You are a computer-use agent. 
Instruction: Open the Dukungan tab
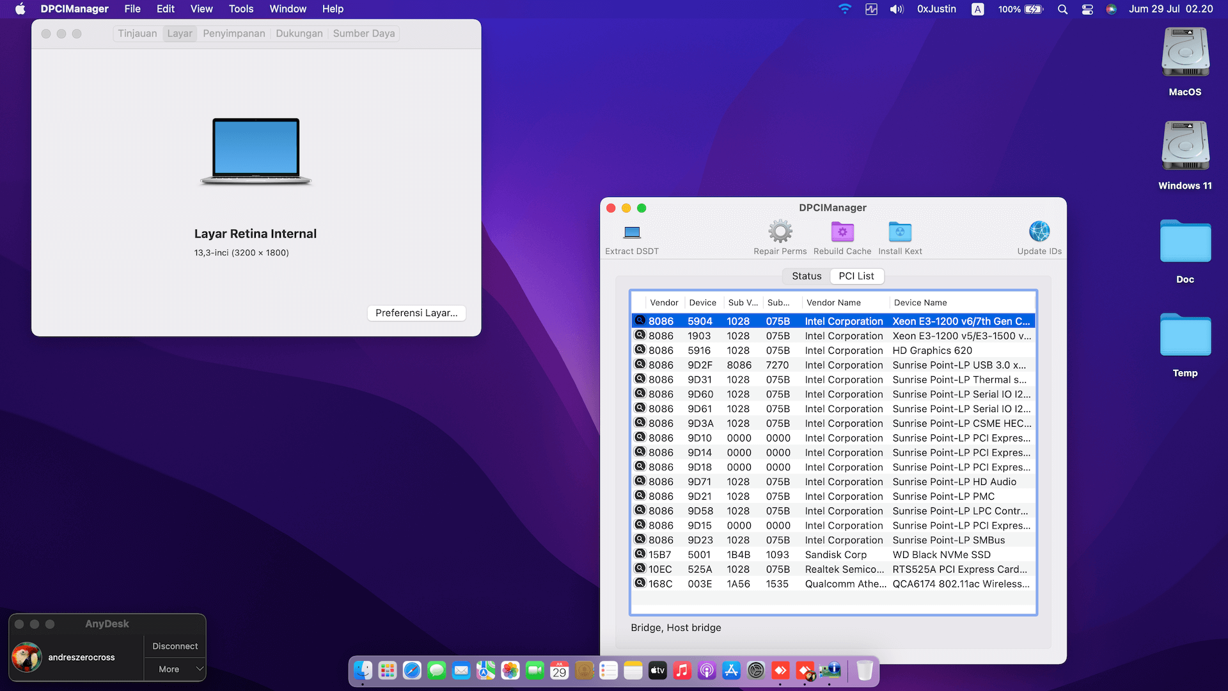[299, 33]
